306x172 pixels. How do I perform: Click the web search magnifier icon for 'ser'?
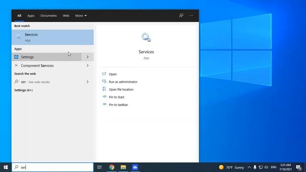pos(16,82)
